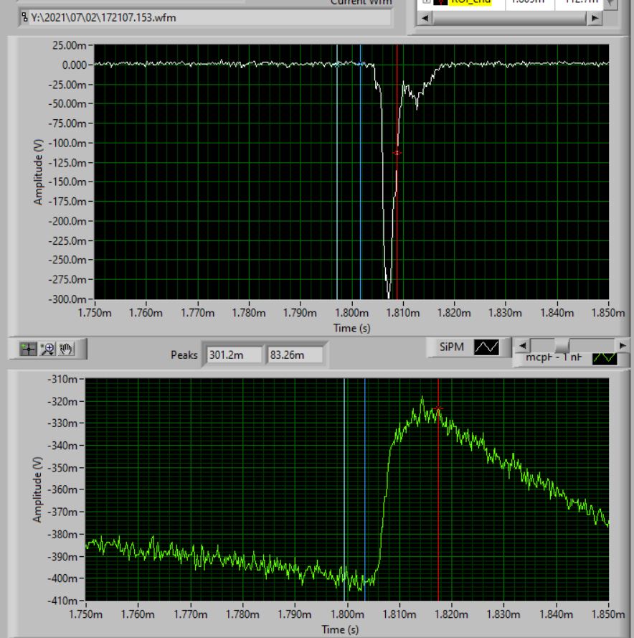Click the ROI_end cursor color icon

(x=440, y=2)
